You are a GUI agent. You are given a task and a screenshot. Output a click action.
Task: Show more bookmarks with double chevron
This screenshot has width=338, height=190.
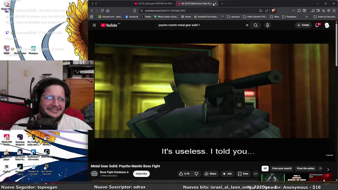pyautogui.click(x=307, y=17)
